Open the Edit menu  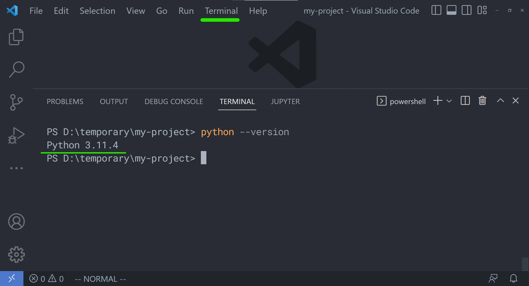coord(61,11)
